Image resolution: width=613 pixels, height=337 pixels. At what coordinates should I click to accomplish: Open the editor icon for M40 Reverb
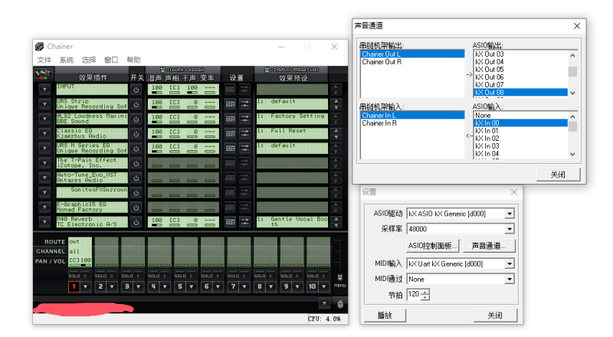pos(231,221)
